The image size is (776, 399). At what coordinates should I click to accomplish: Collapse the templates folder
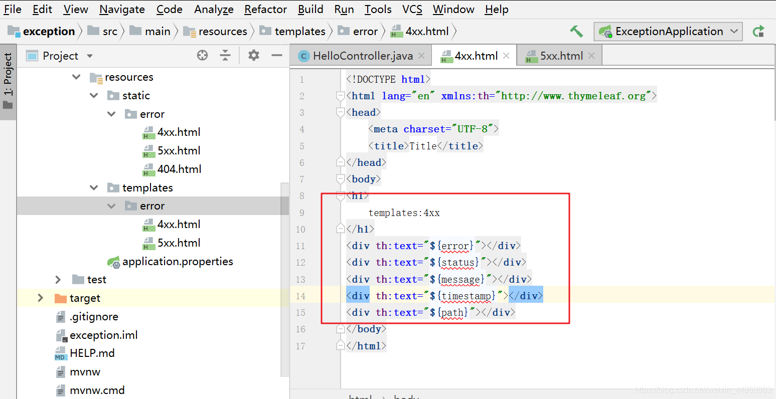coord(94,187)
